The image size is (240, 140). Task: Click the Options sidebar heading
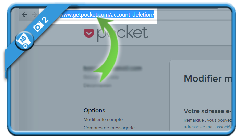coord(94,110)
